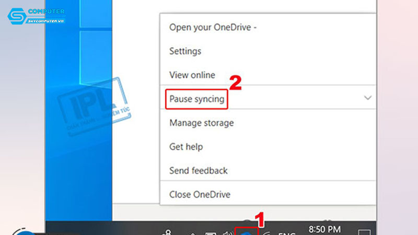Expand the Pause syncing chevron arrow

tap(367, 98)
